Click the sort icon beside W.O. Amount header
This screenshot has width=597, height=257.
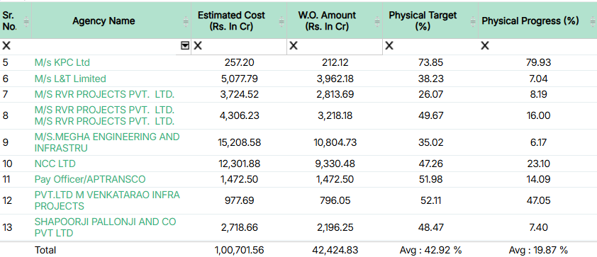tap(377, 22)
